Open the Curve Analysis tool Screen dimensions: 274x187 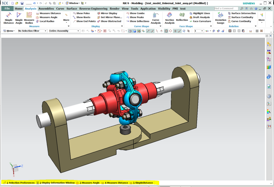click(155, 18)
